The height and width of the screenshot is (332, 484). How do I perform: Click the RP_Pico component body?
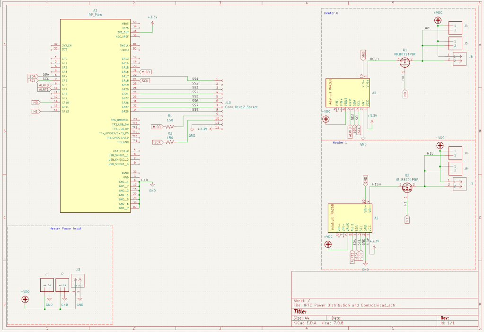[95, 116]
